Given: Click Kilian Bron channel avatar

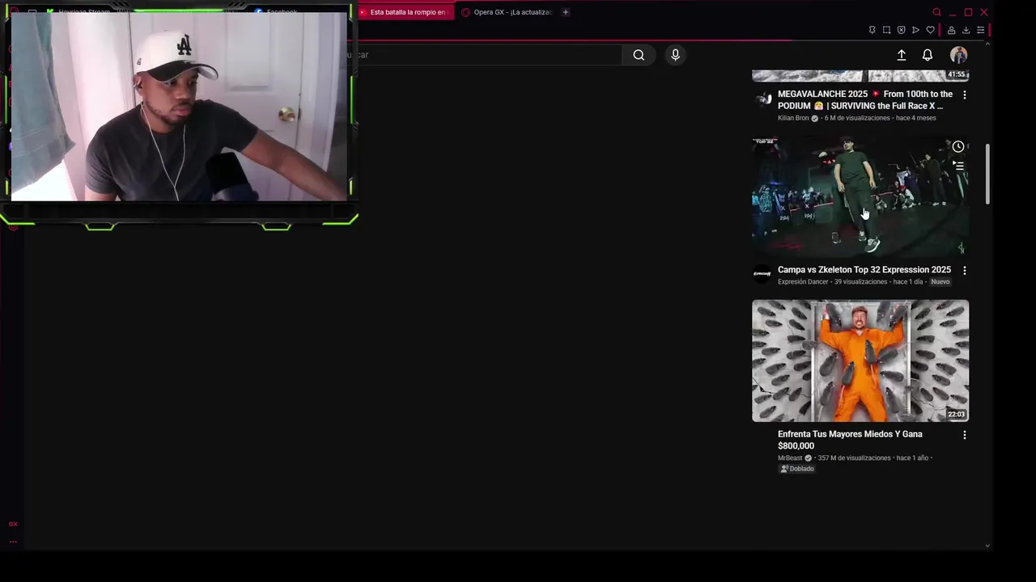Looking at the screenshot, I should click(x=762, y=99).
